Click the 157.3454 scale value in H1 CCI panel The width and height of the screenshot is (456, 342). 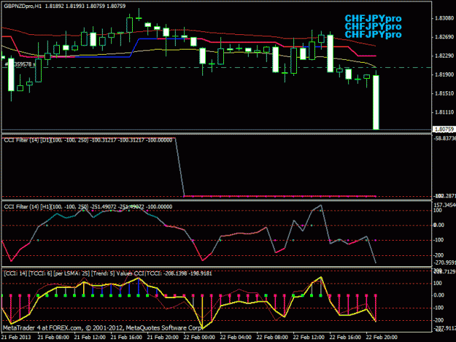tap(444, 205)
